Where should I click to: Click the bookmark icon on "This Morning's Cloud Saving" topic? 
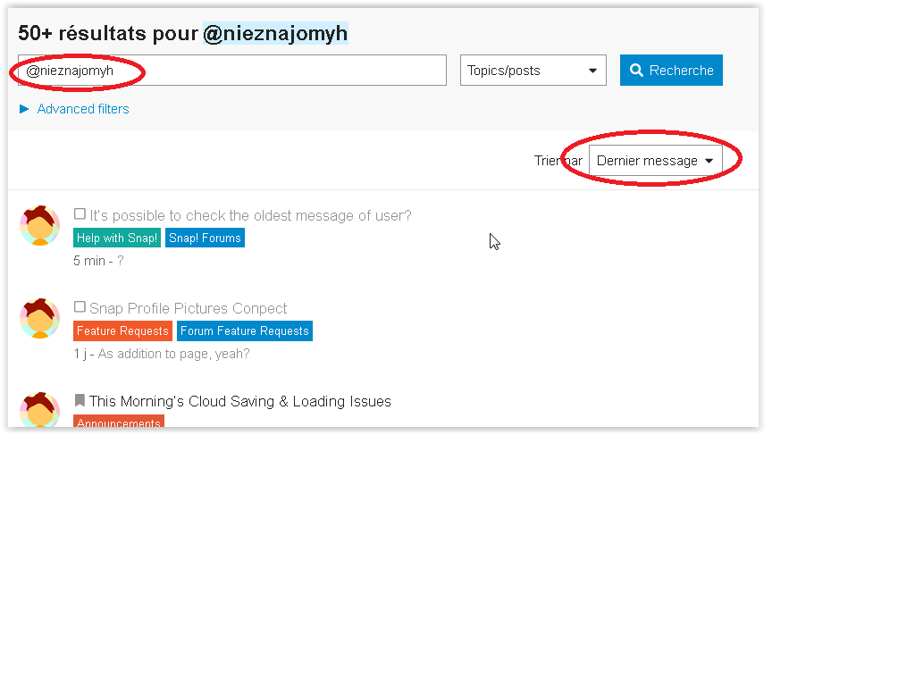80,400
